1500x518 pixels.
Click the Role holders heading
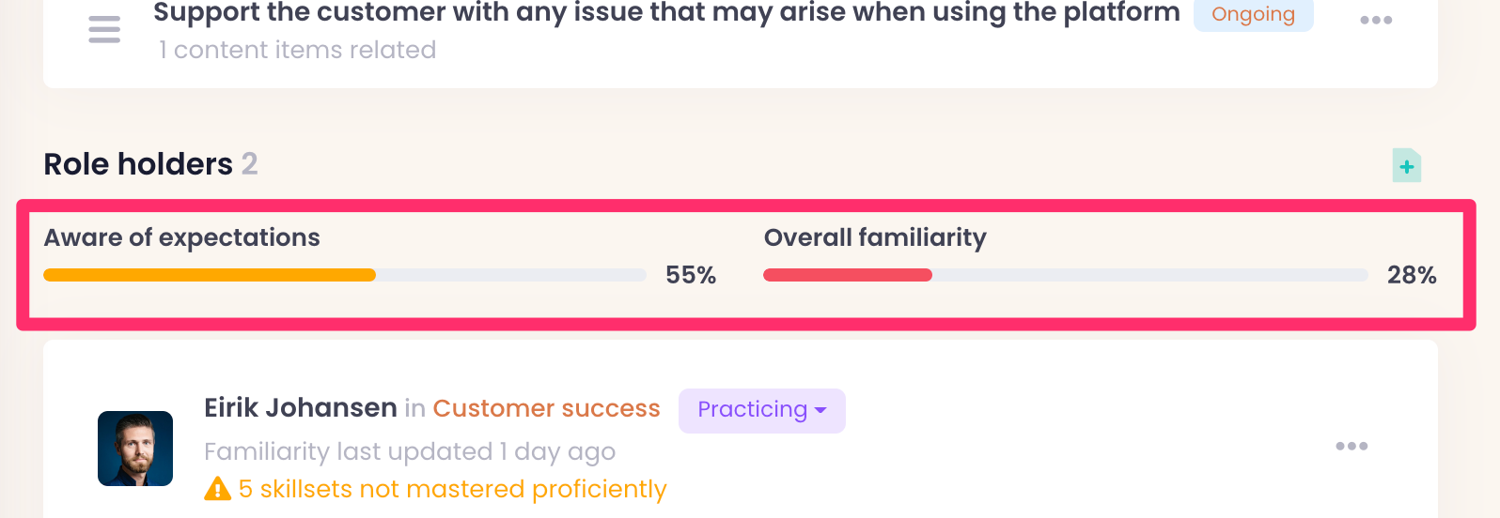(x=138, y=164)
